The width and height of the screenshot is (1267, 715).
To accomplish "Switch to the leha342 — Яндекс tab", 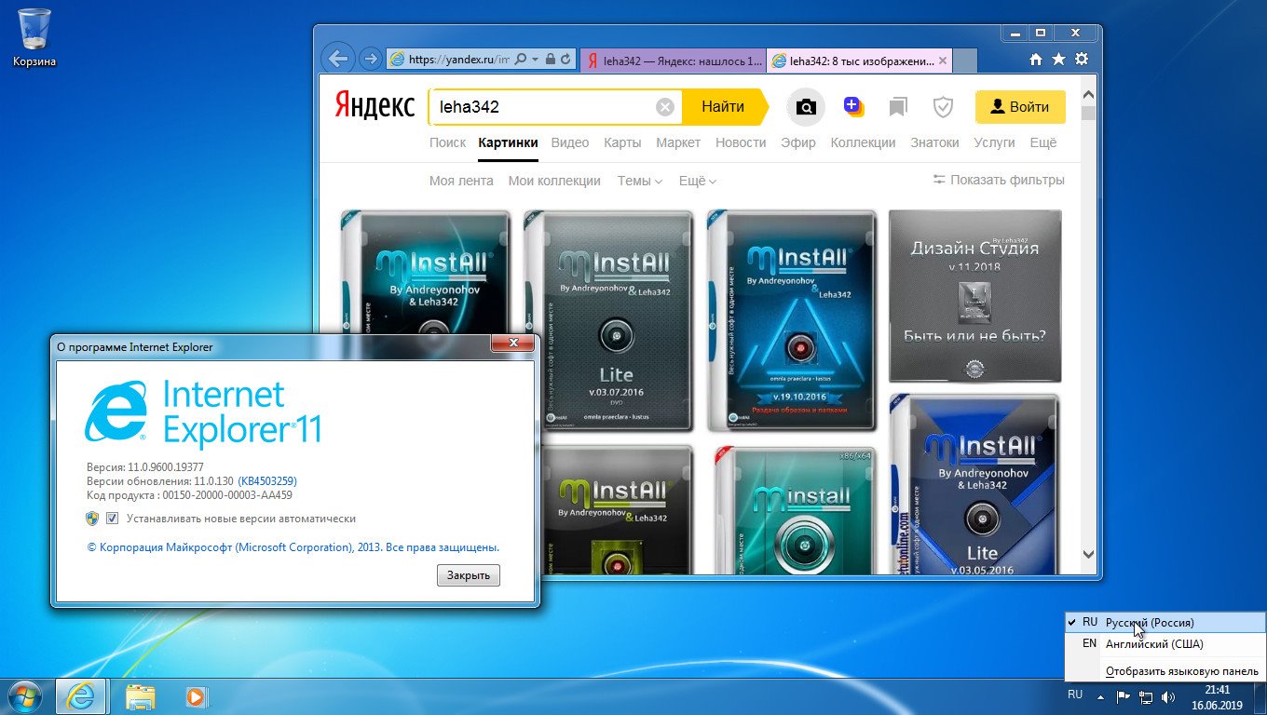I will (673, 61).
